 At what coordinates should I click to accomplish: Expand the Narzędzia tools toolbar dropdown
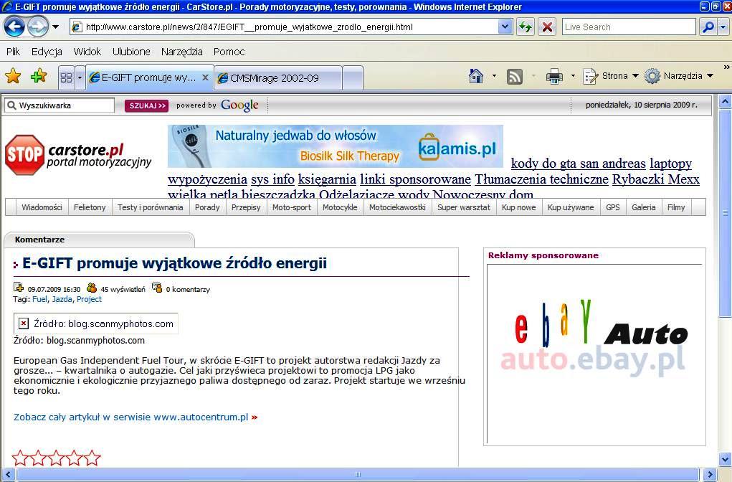pyautogui.click(x=678, y=76)
